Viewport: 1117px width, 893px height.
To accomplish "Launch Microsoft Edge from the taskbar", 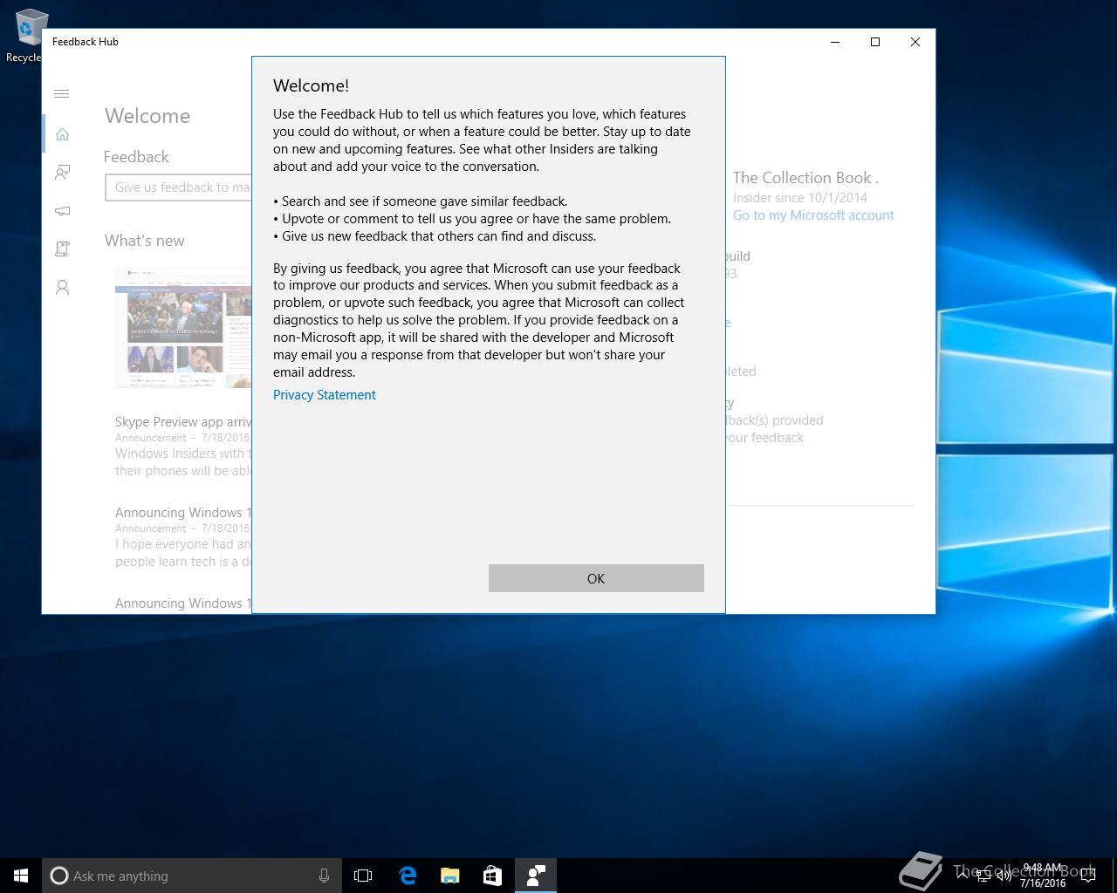I will pyautogui.click(x=407, y=876).
